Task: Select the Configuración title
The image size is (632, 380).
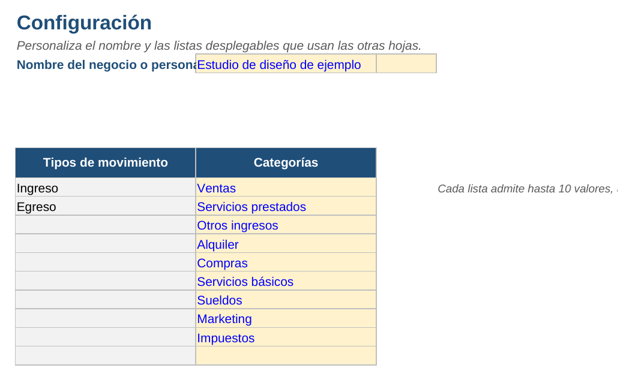Action: tap(84, 23)
